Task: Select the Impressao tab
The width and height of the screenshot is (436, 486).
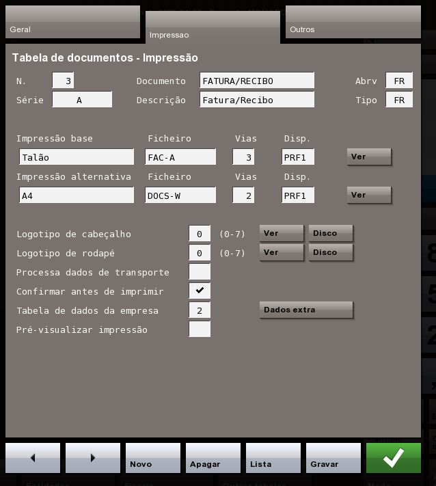Action: [213, 28]
